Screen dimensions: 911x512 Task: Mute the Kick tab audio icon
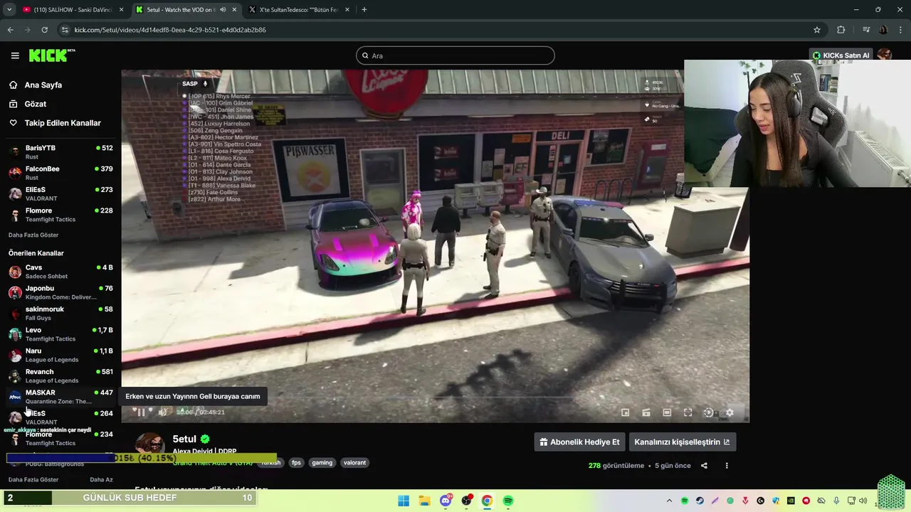[223, 10]
